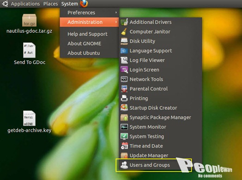This screenshot has width=242, height=180.
Task: Select nautilus-gdoc.tar.gz archive icon on desktop
Action: coord(29,20)
